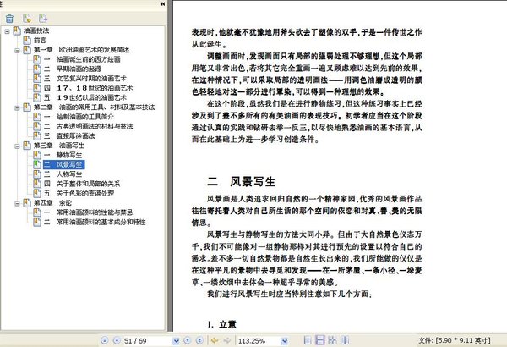This screenshot has height=347, width=507.
Task: Click the bookmark icon beside 第三章
Action: point(27,146)
